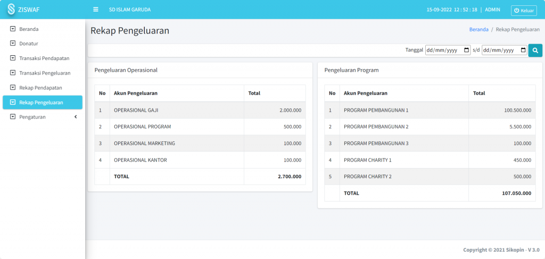Click the Beranda sidebar icon
Viewport: 545px width, 259px height.
coord(13,29)
